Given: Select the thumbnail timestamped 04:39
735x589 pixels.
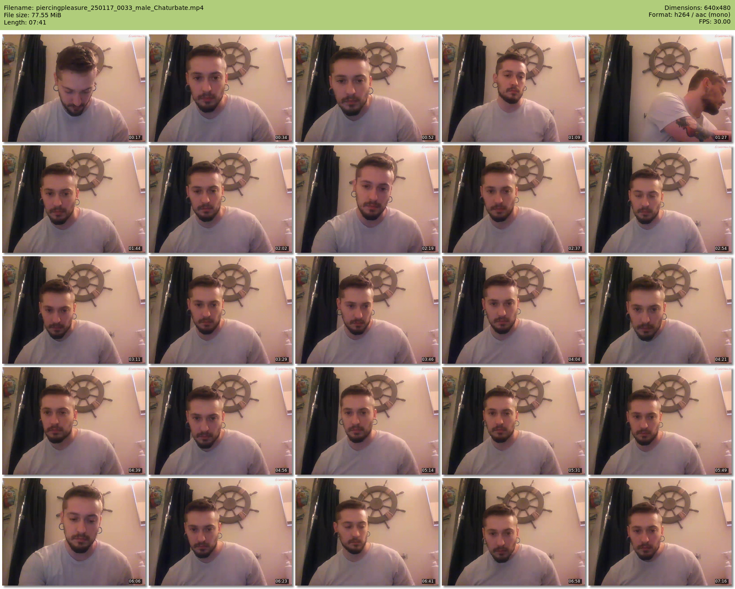Looking at the screenshot, I should pos(74,421).
